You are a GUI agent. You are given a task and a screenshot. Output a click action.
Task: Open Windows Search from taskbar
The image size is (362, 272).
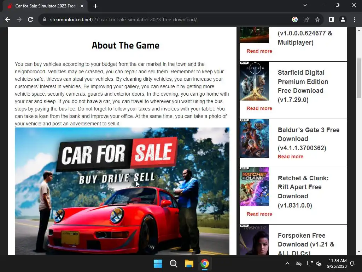(x=173, y=263)
